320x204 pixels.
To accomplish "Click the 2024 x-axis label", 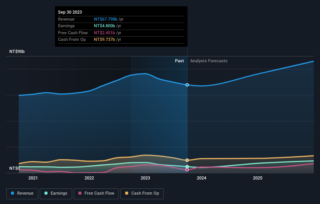I will [x=202, y=178].
